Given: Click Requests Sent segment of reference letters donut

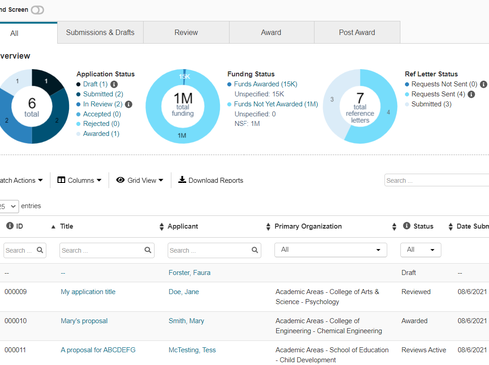Looking at the screenshot, I should (x=388, y=112).
